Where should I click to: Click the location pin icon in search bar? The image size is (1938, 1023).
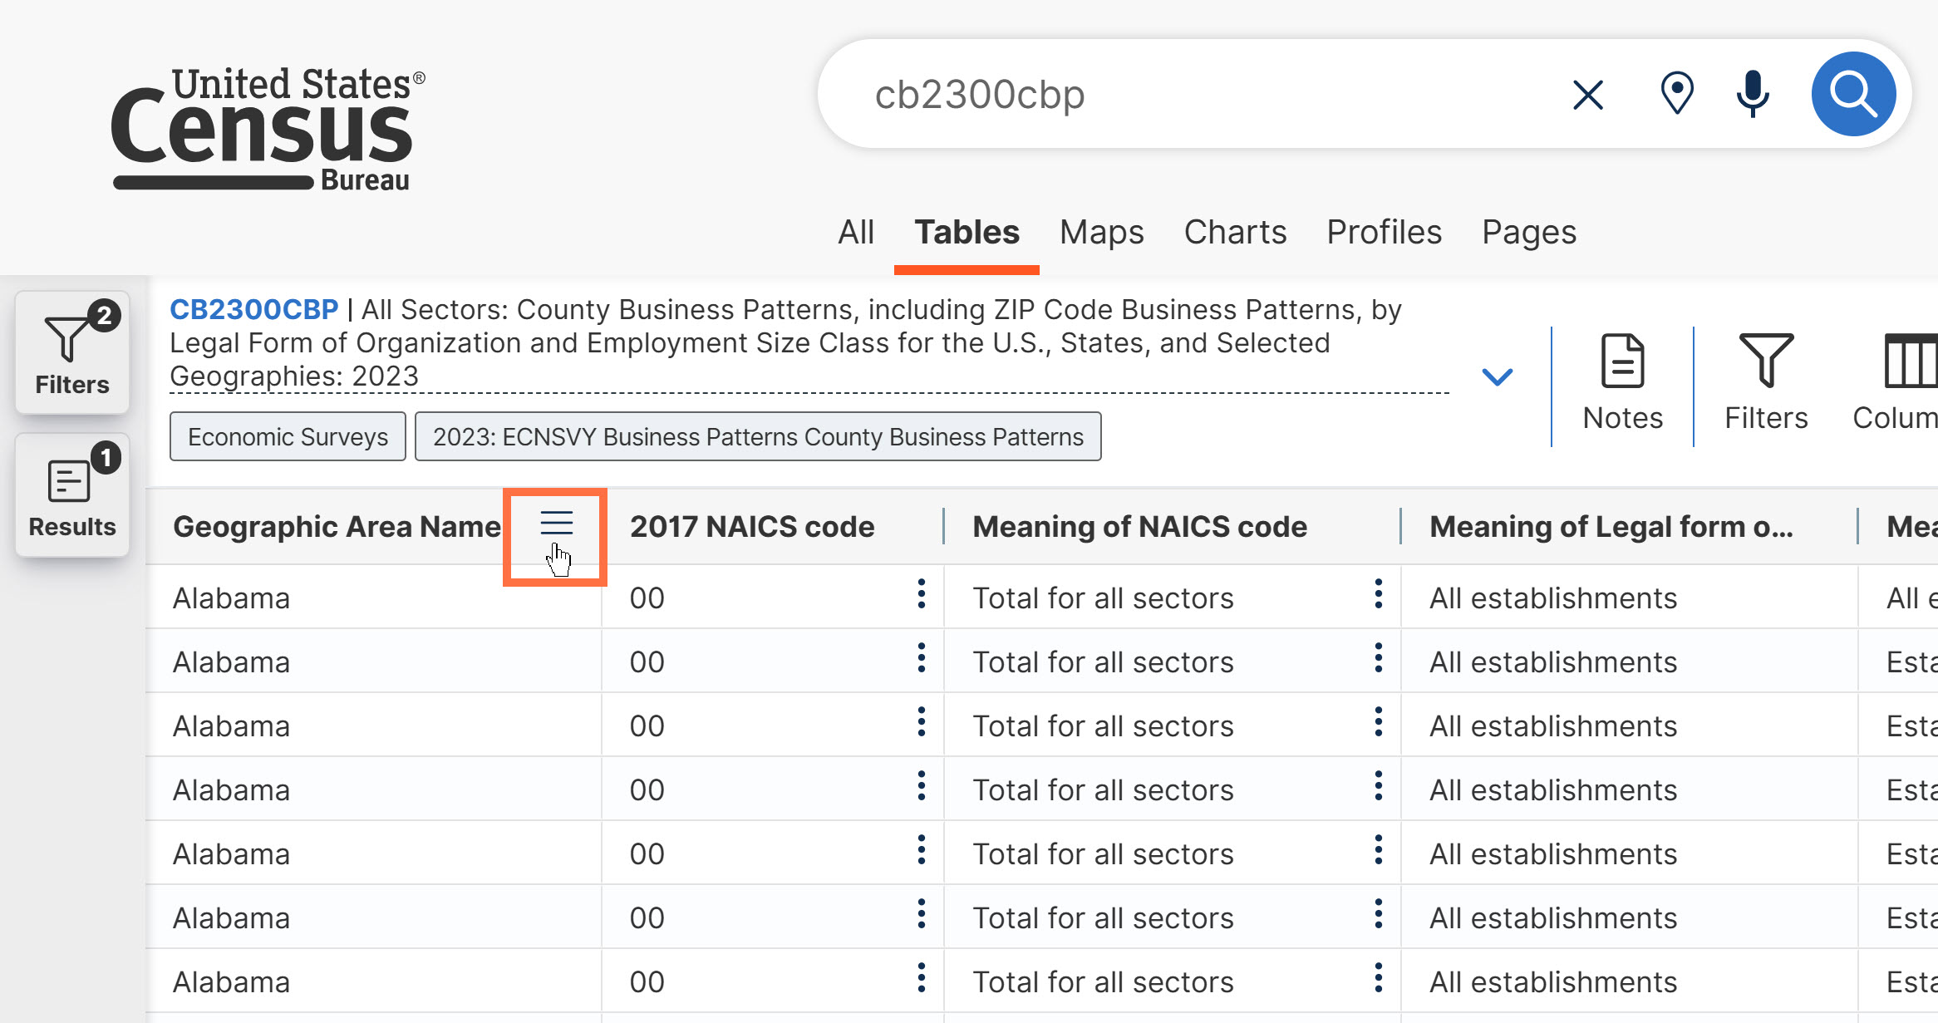(x=1676, y=94)
